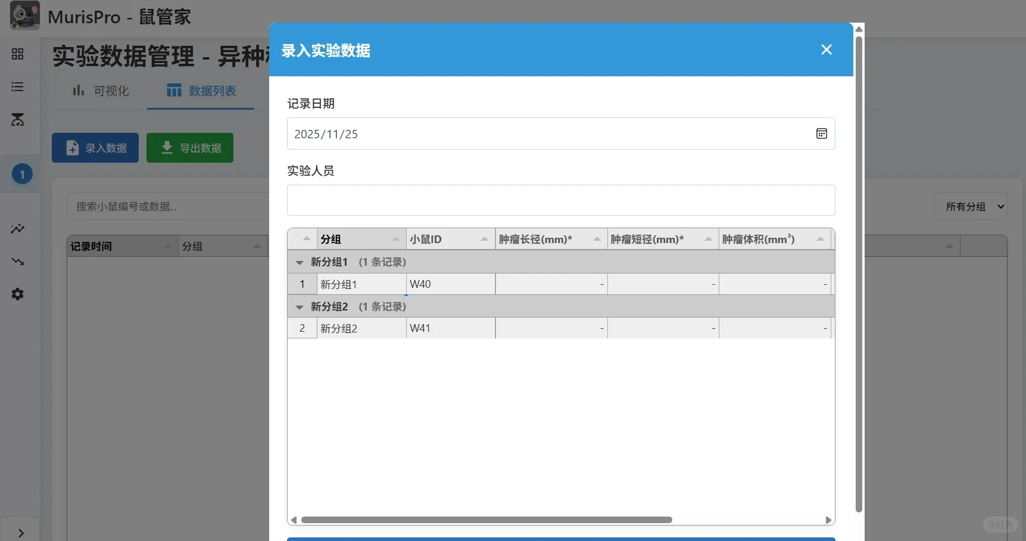The height and width of the screenshot is (541, 1026).
Task: Open the mouse management icon in sidebar
Action: 17,120
